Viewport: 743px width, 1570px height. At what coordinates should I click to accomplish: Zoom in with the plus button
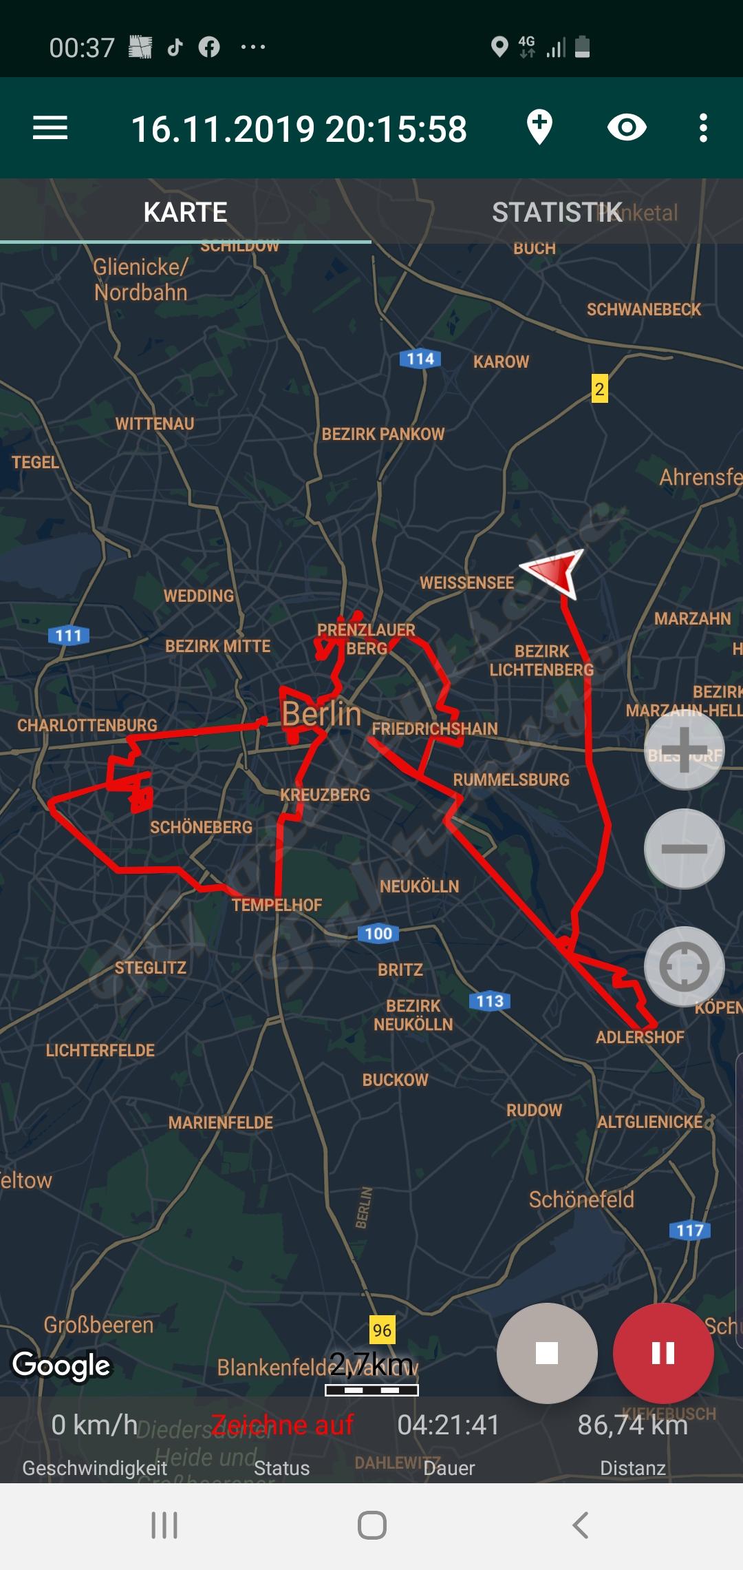tap(684, 750)
